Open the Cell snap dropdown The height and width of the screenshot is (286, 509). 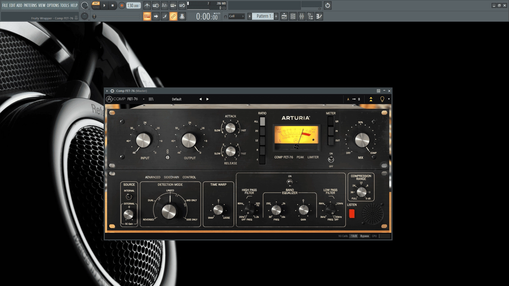(x=236, y=16)
